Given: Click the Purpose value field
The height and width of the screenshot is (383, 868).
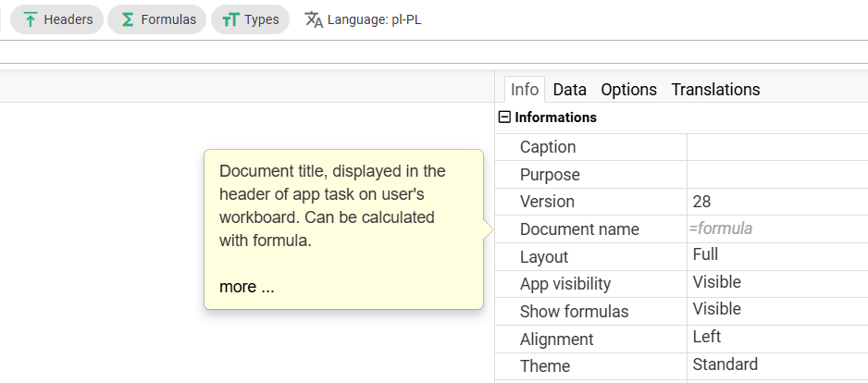Looking at the screenshot, I should (777, 174).
